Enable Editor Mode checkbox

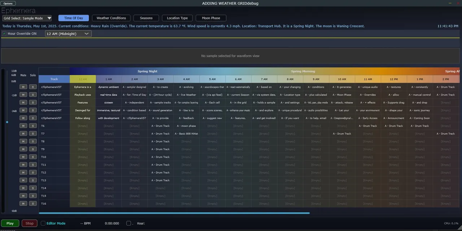43,223
